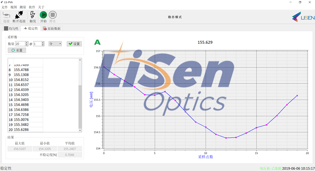Viewport: 315px width, 171px height.
Task: Open the 文件 (File) menu
Action: point(5,7)
